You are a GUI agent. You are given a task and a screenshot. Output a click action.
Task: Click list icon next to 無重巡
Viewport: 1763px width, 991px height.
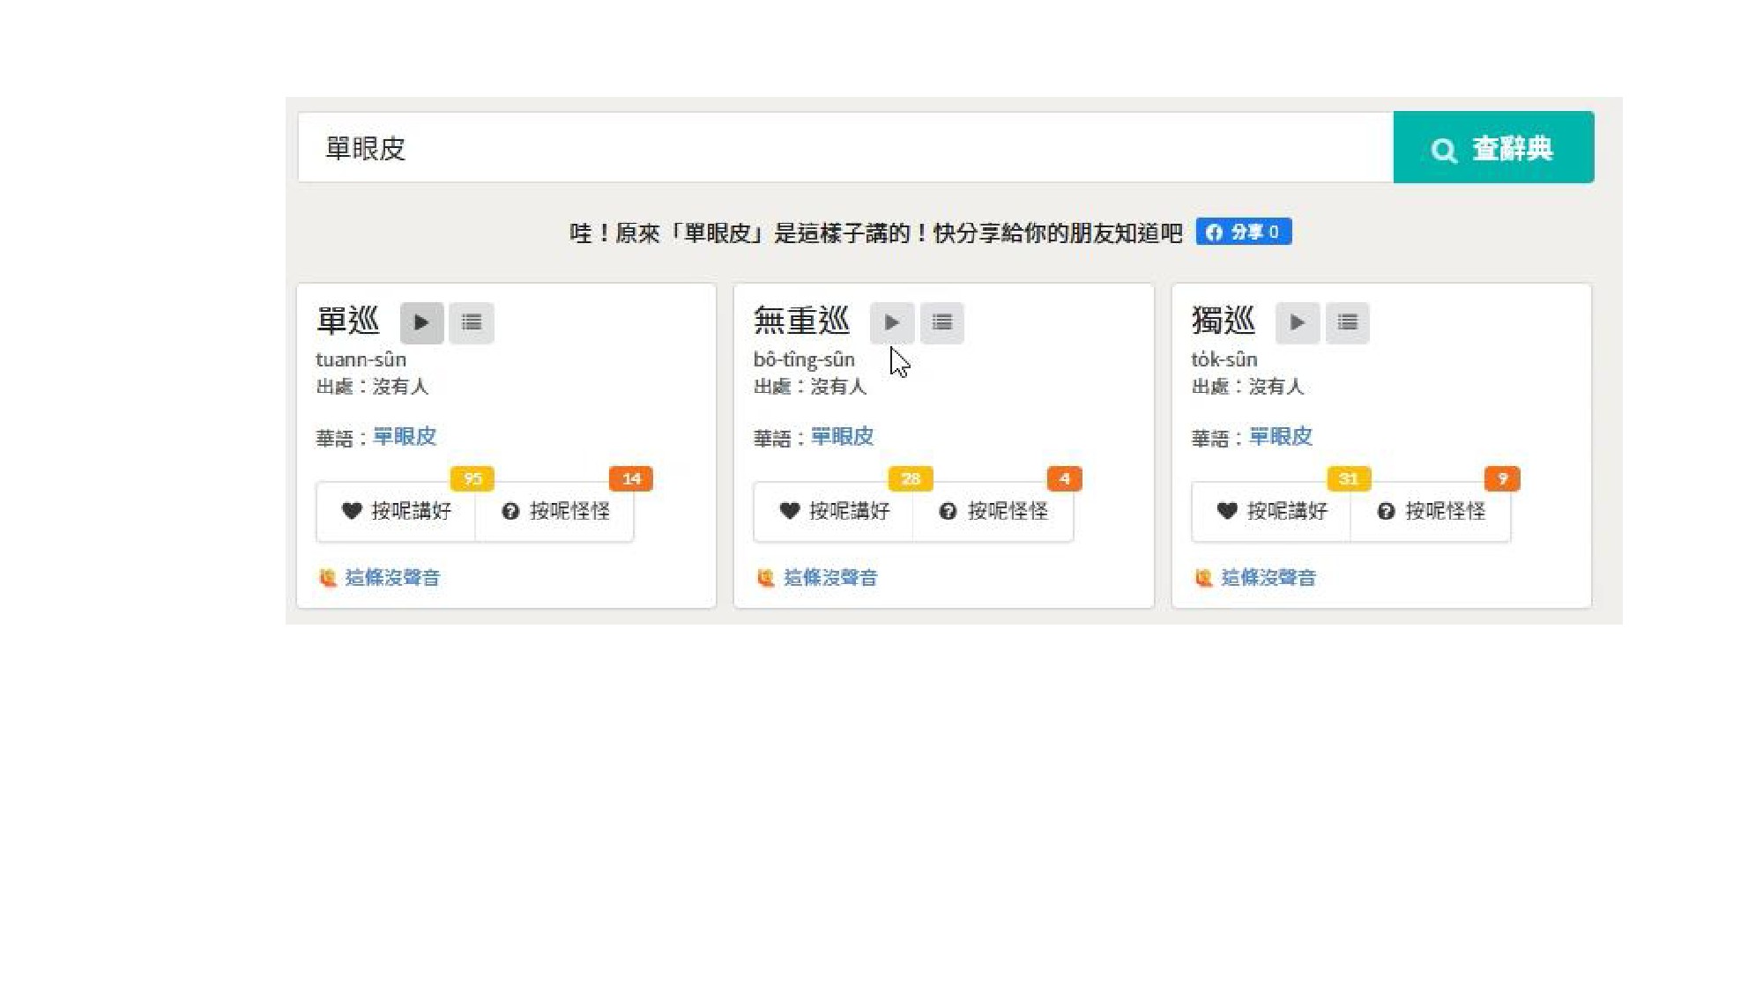941,322
